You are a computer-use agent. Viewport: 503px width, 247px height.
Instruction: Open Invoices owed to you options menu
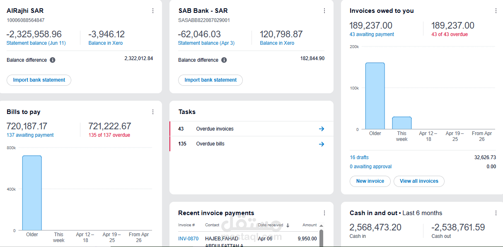click(x=496, y=11)
